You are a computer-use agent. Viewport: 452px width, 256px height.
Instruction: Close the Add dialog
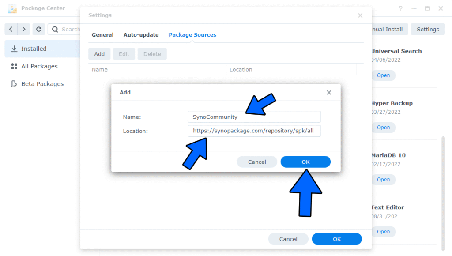tap(329, 93)
